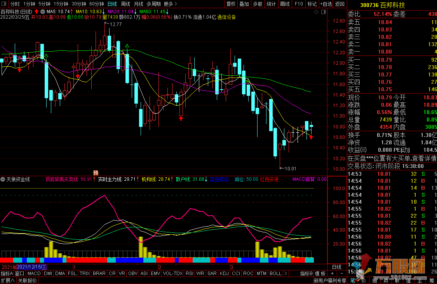This screenshot has width=437, height=284.
Task: Switch to the CCI indicator
Action: tap(236, 274)
